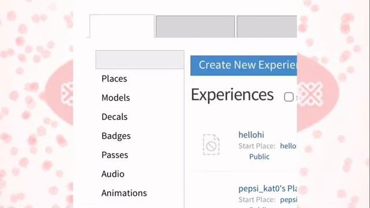Switch to the third gray tab
This screenshot has width=370, height=208.
tap(267, 27)
